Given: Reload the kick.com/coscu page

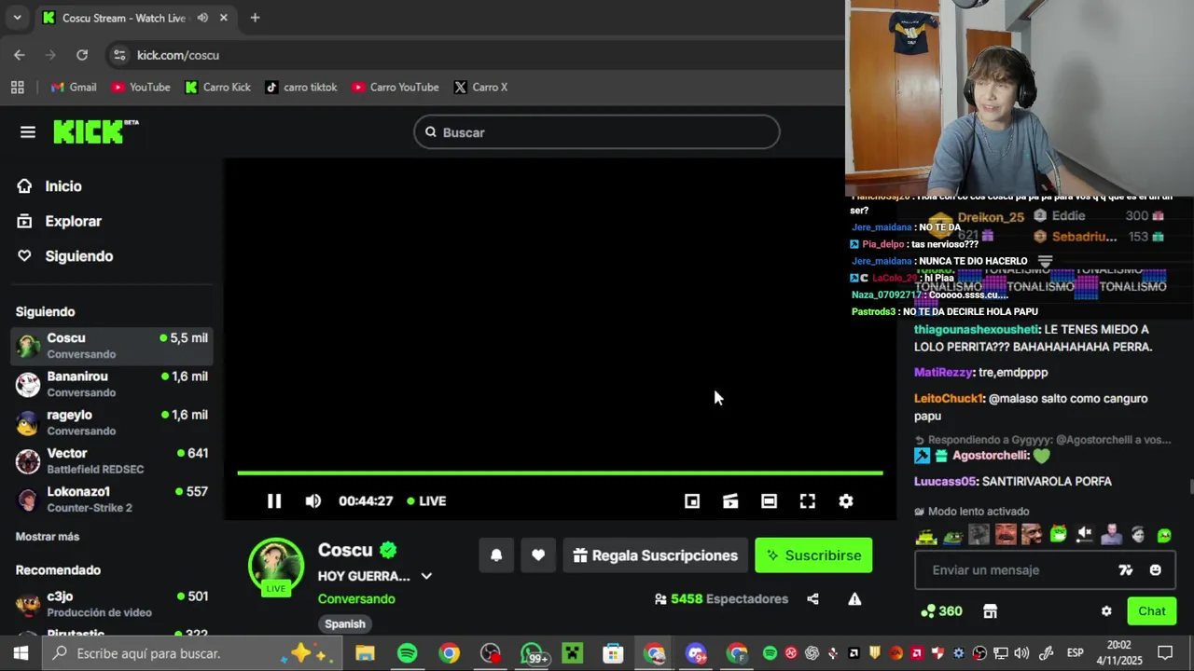Looking at the screenshot, I should click(x=82, y=55).
